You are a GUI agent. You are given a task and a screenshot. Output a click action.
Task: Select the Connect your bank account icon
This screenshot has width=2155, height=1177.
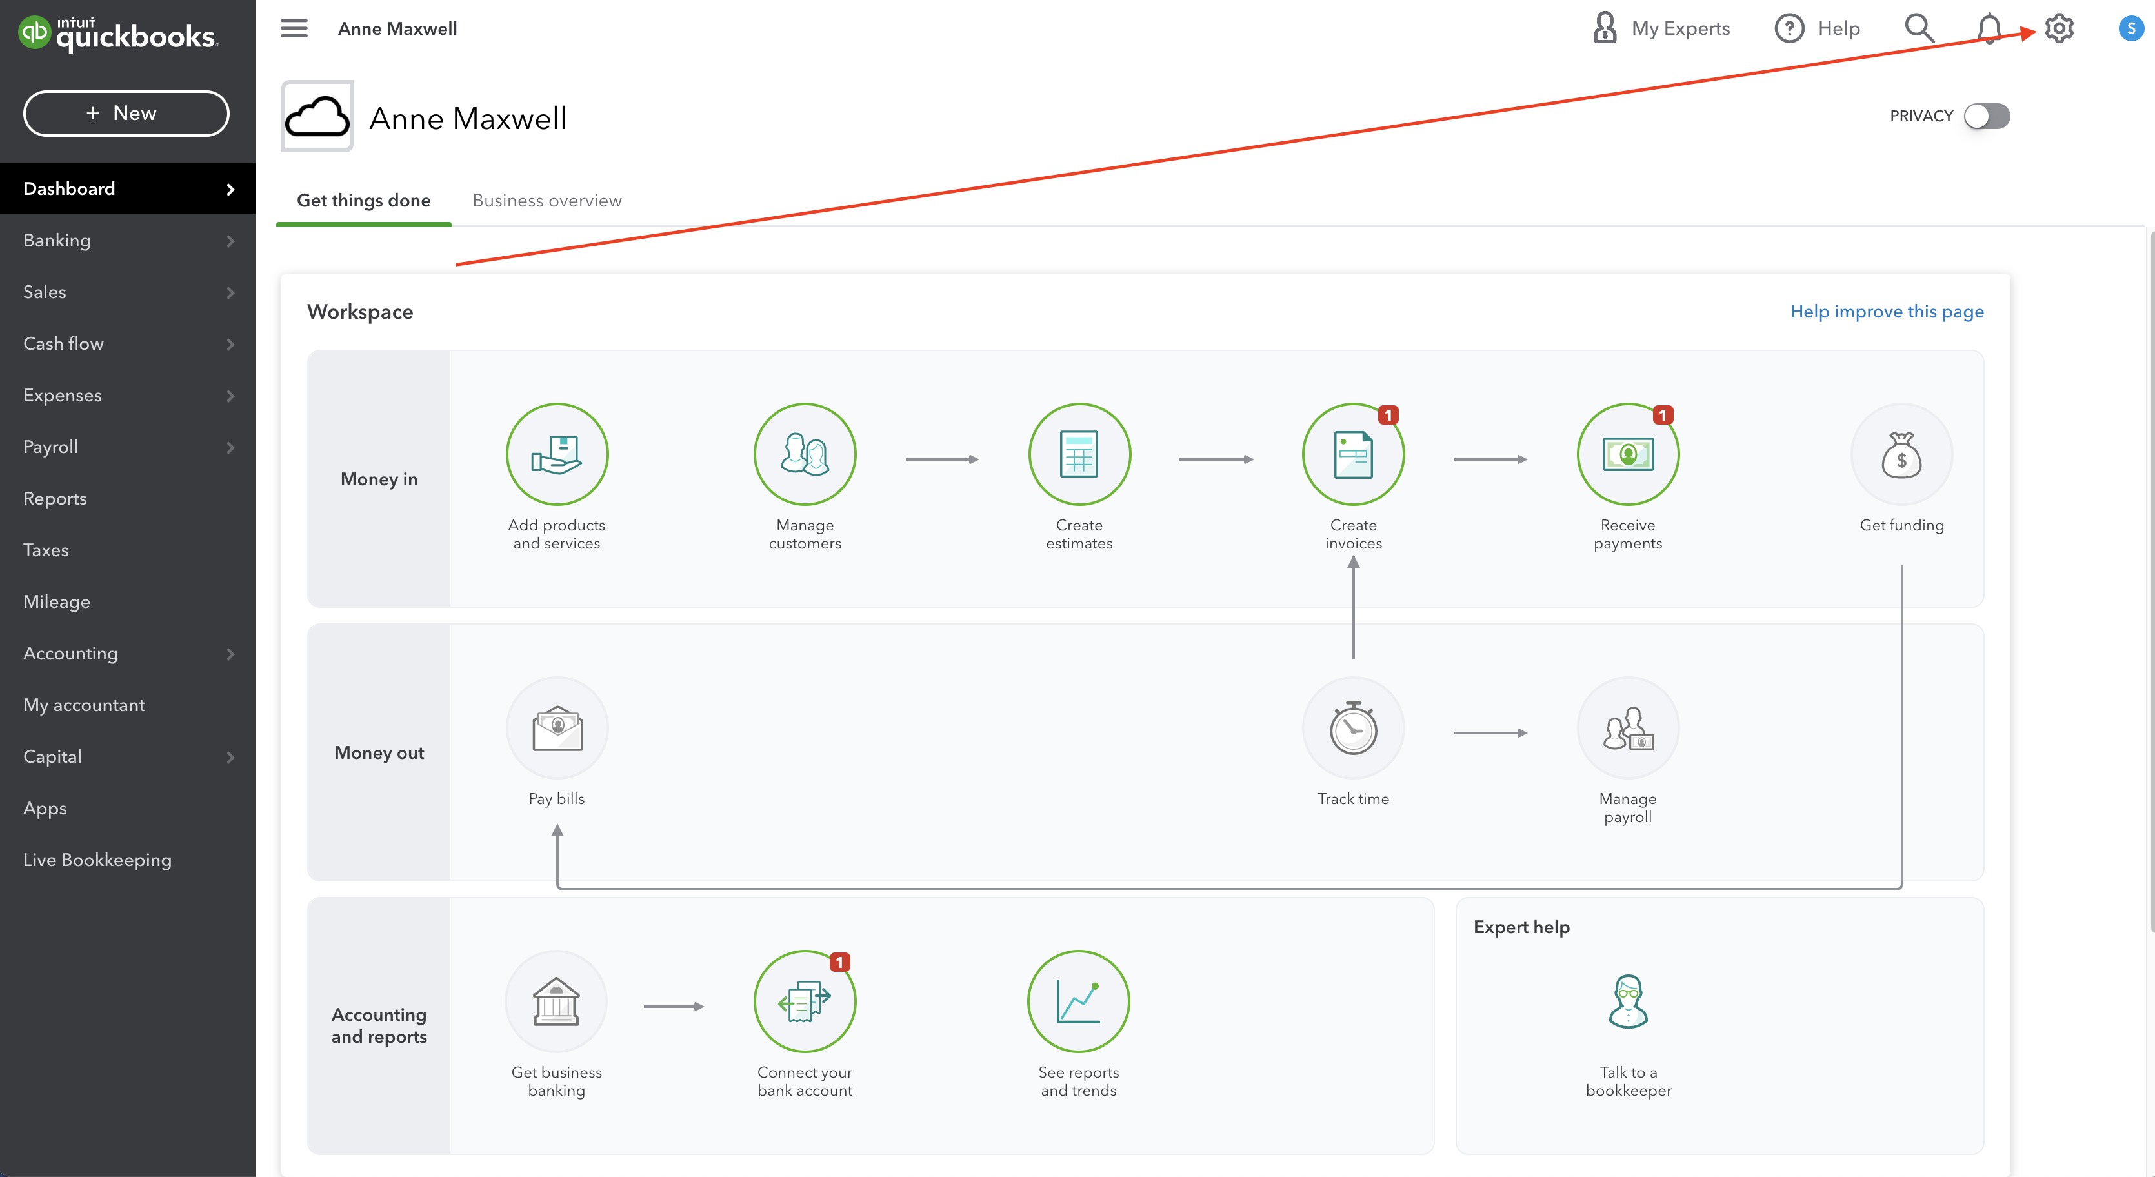coord(804,1000)
